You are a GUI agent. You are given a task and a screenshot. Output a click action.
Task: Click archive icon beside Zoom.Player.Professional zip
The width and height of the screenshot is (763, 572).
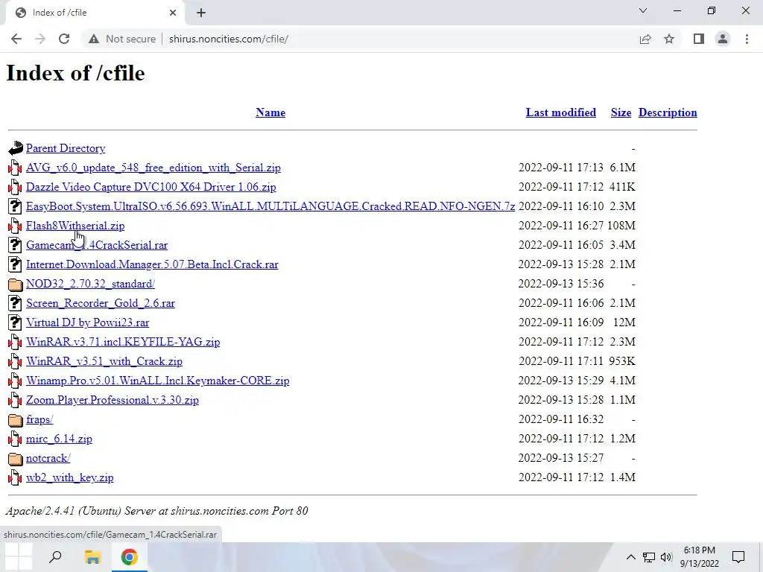(x=16, y=400)
